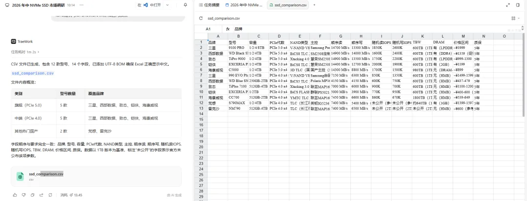This screenshot has height=201, width=527.
Task: Click the header cell PCIe代数
Action: tap(279, 42)
